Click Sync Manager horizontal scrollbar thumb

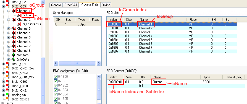77,63
